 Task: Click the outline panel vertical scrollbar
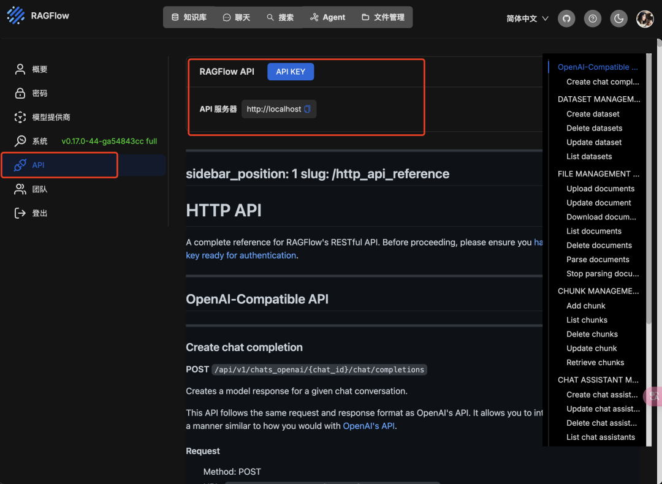(649, 189)
